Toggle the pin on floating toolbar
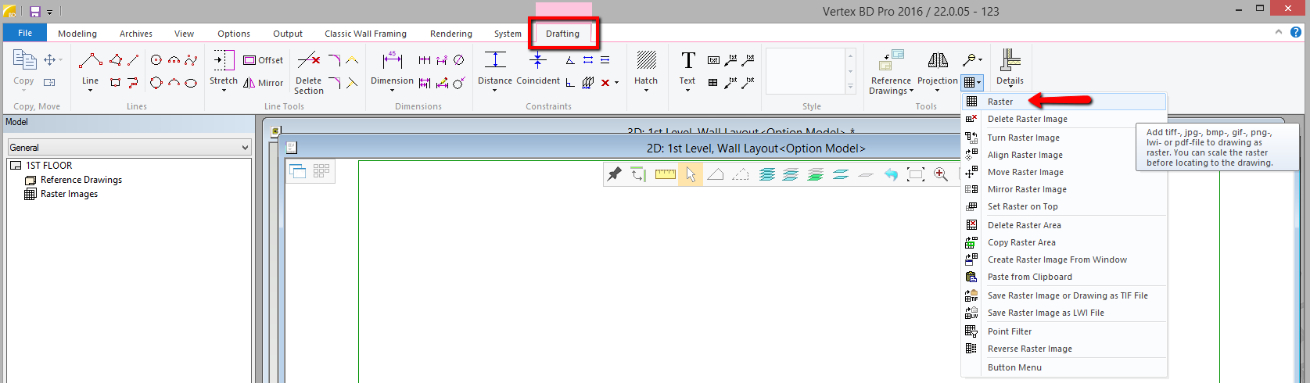Screen dimensions: 1310x383 click(615, 174)
